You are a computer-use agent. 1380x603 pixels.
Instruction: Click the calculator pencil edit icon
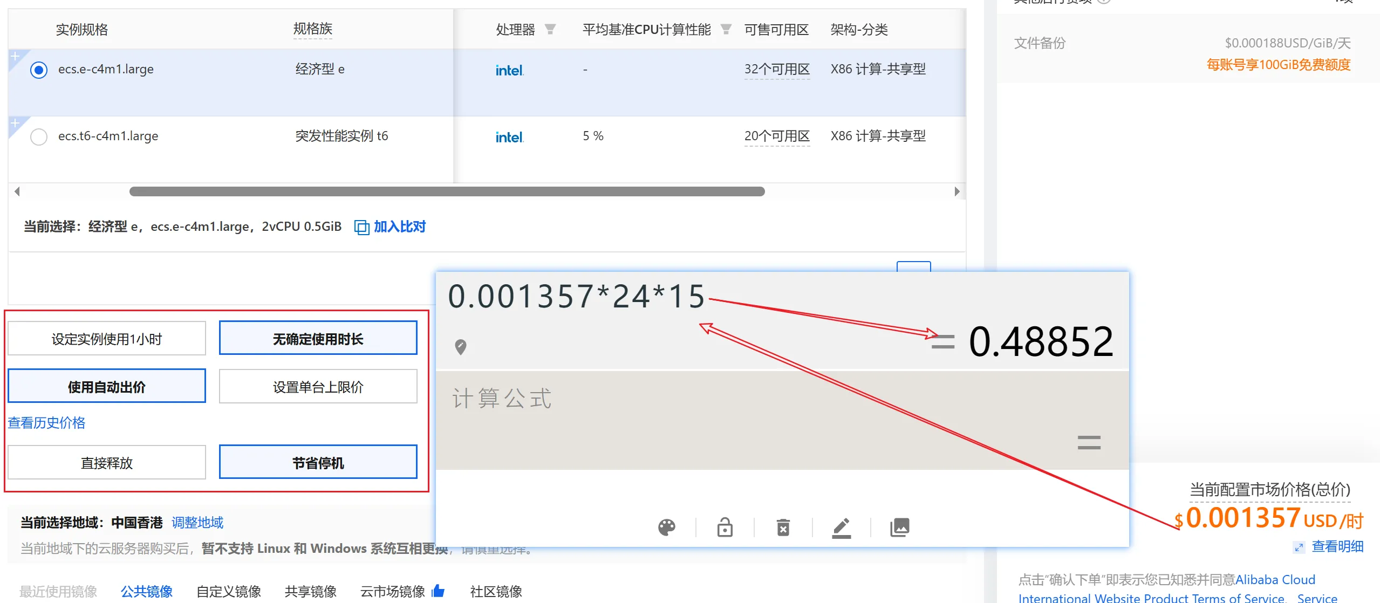click(842, 528)
